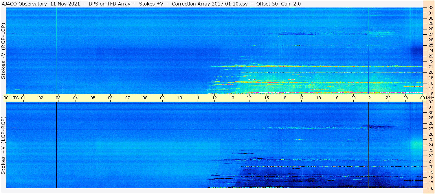The image size is (435, 194).
Task: Click the 32 MHz label on upper plot
Action: pos(430,8)
